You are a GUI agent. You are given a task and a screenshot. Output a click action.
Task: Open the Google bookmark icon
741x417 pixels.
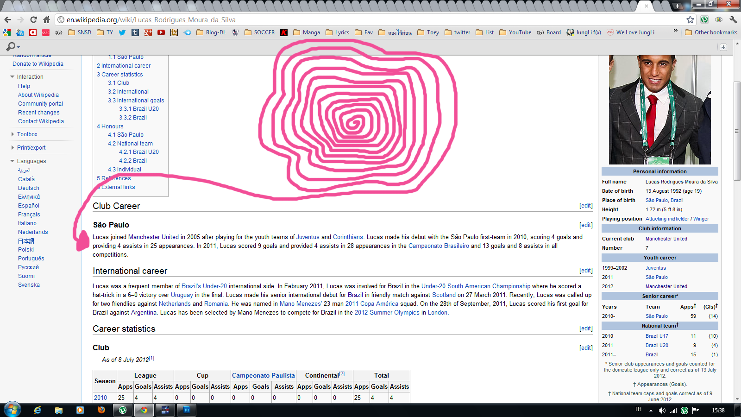point(7,32)
